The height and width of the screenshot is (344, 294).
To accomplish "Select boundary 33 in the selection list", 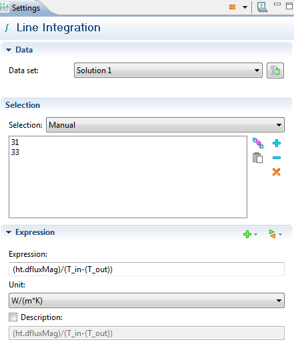I will [15, 152].
